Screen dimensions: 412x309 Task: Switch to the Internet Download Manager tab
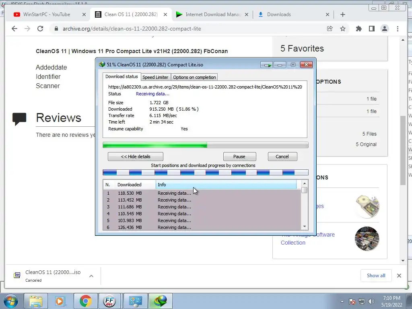click(209, 14)
